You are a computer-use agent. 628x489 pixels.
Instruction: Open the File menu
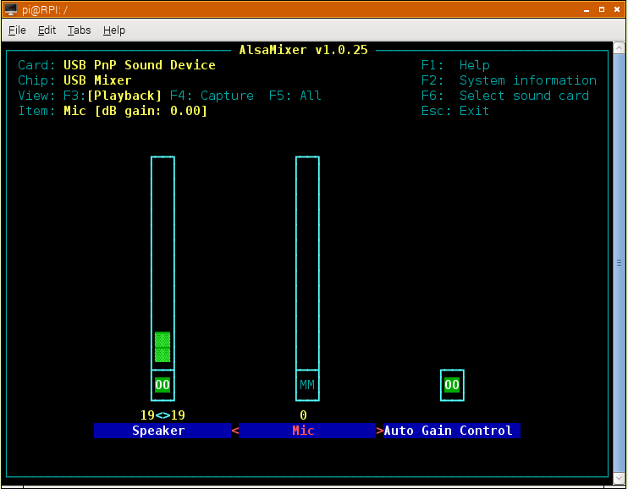click(17, 30)
